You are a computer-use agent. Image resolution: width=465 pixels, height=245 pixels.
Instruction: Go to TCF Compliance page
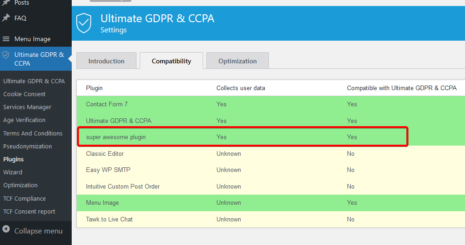point(25,198)
